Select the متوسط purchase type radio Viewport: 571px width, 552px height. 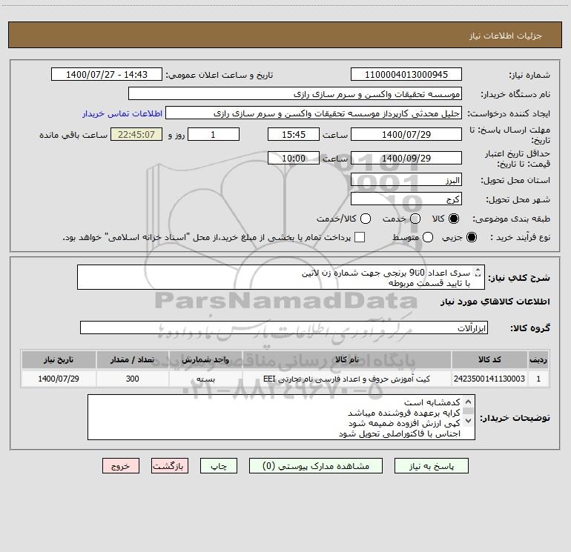(x=428, y=237)
